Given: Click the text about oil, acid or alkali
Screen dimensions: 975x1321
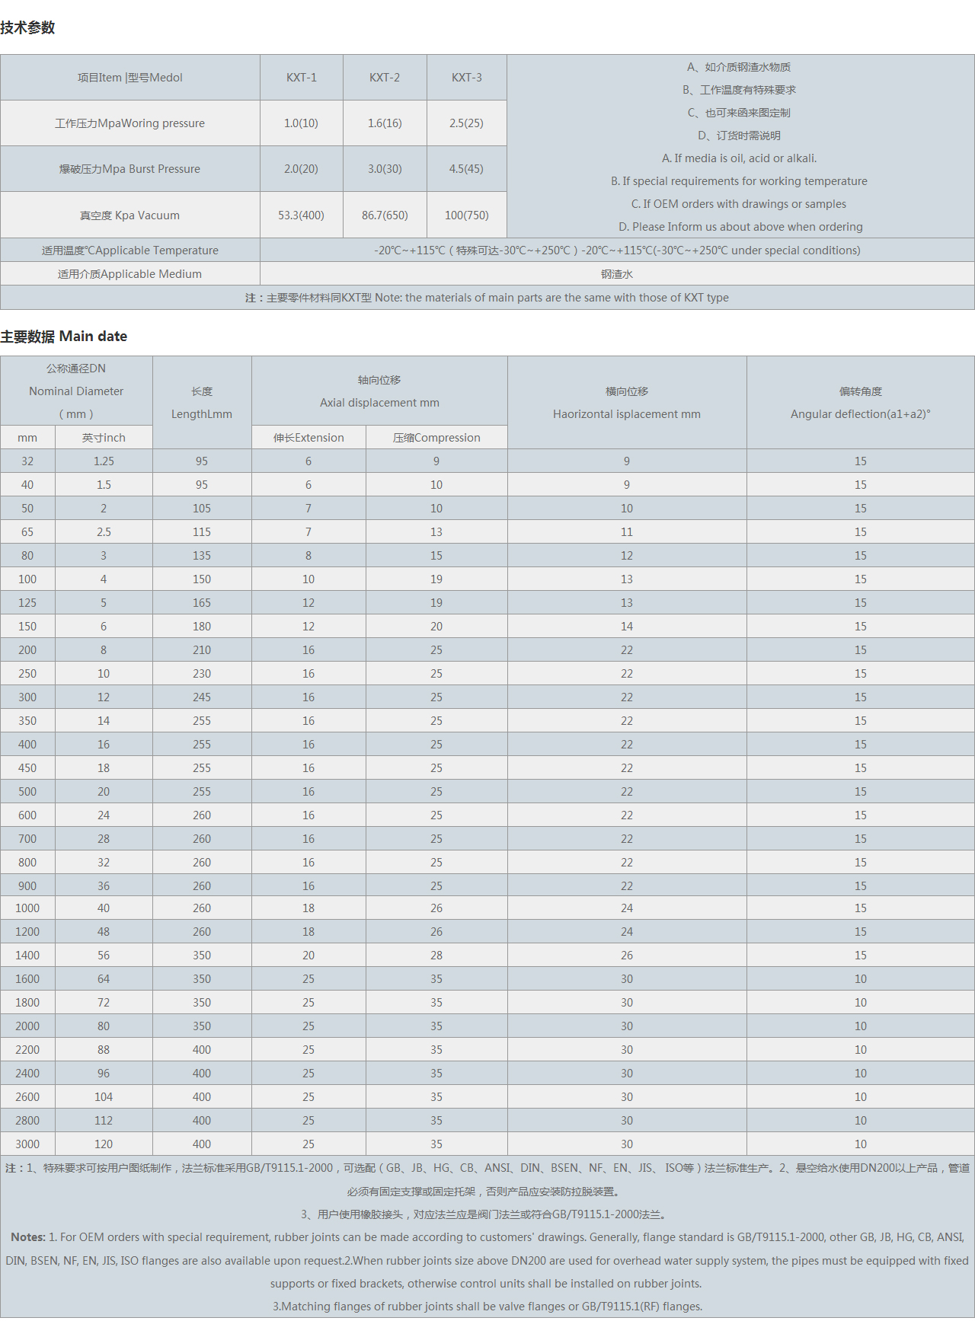Looking at the screenshot, I should coord(739,158).
